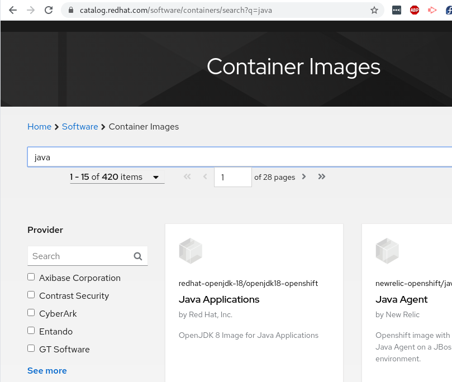This screenshot has width=452, height=382.
Task: Open the dark password manager extension icon
Action: 397,11
